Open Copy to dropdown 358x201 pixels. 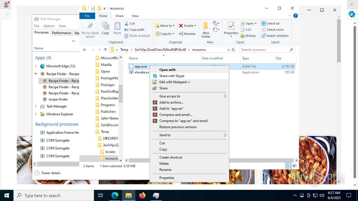tap(165, 34)
